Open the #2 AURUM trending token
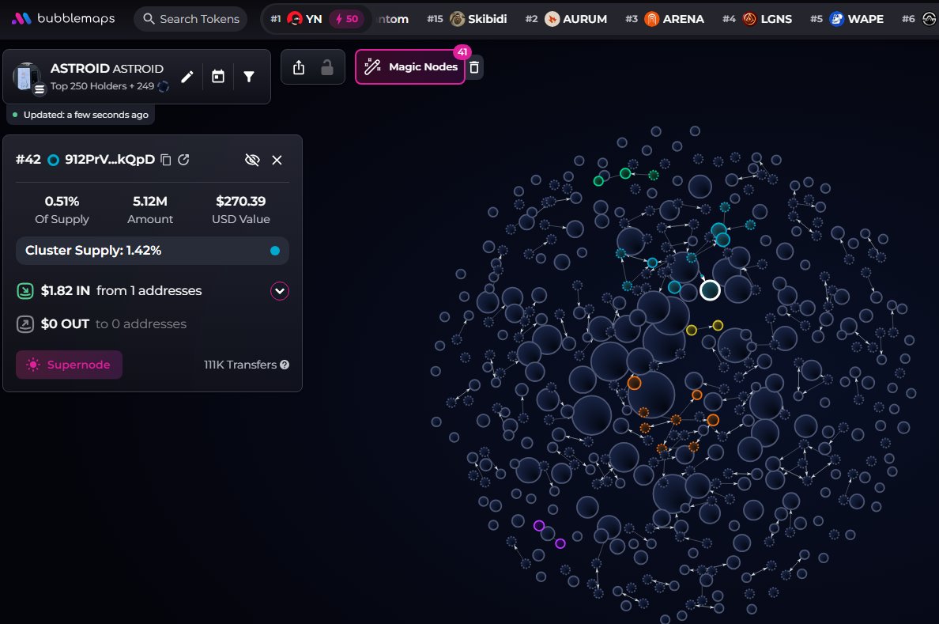 coord(566,18)
